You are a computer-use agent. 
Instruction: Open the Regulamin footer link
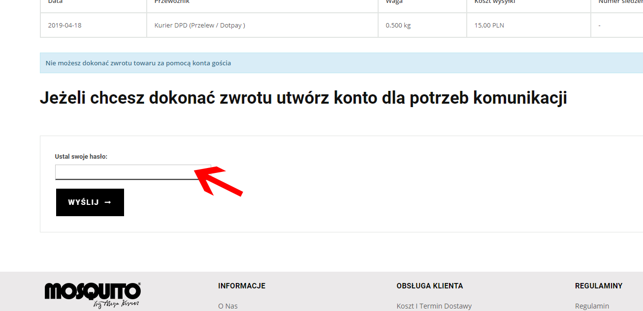point(592,306)
